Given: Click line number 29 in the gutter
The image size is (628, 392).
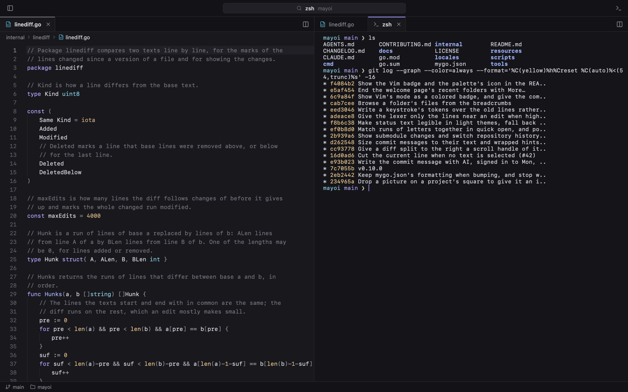Looking at the screenshot, I should [x=13, y=294].
